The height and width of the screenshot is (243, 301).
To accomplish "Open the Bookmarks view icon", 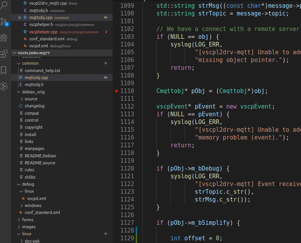I will (x=3, y=70).
